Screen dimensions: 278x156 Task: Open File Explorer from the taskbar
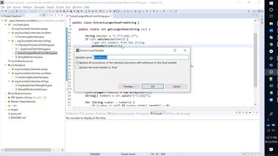(x=271, y=23)
